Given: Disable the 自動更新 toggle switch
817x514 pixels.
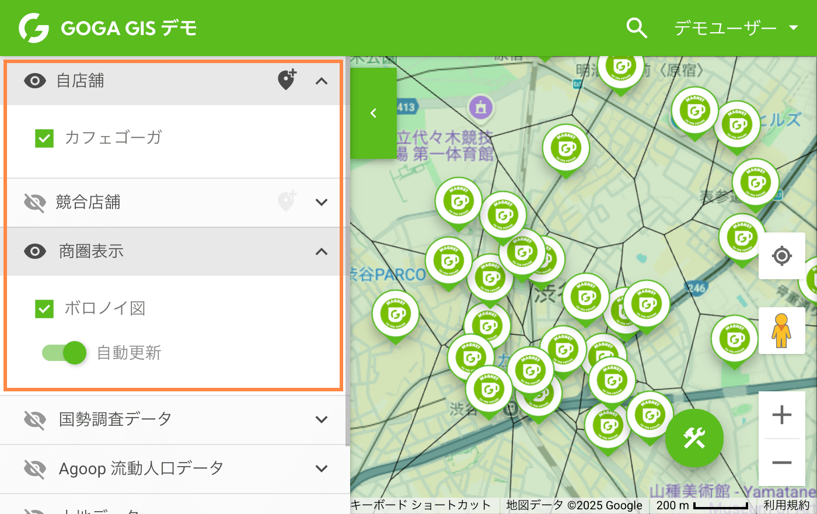Looking at the screenshot, I should pyautogui.click(x=64, y=353).
